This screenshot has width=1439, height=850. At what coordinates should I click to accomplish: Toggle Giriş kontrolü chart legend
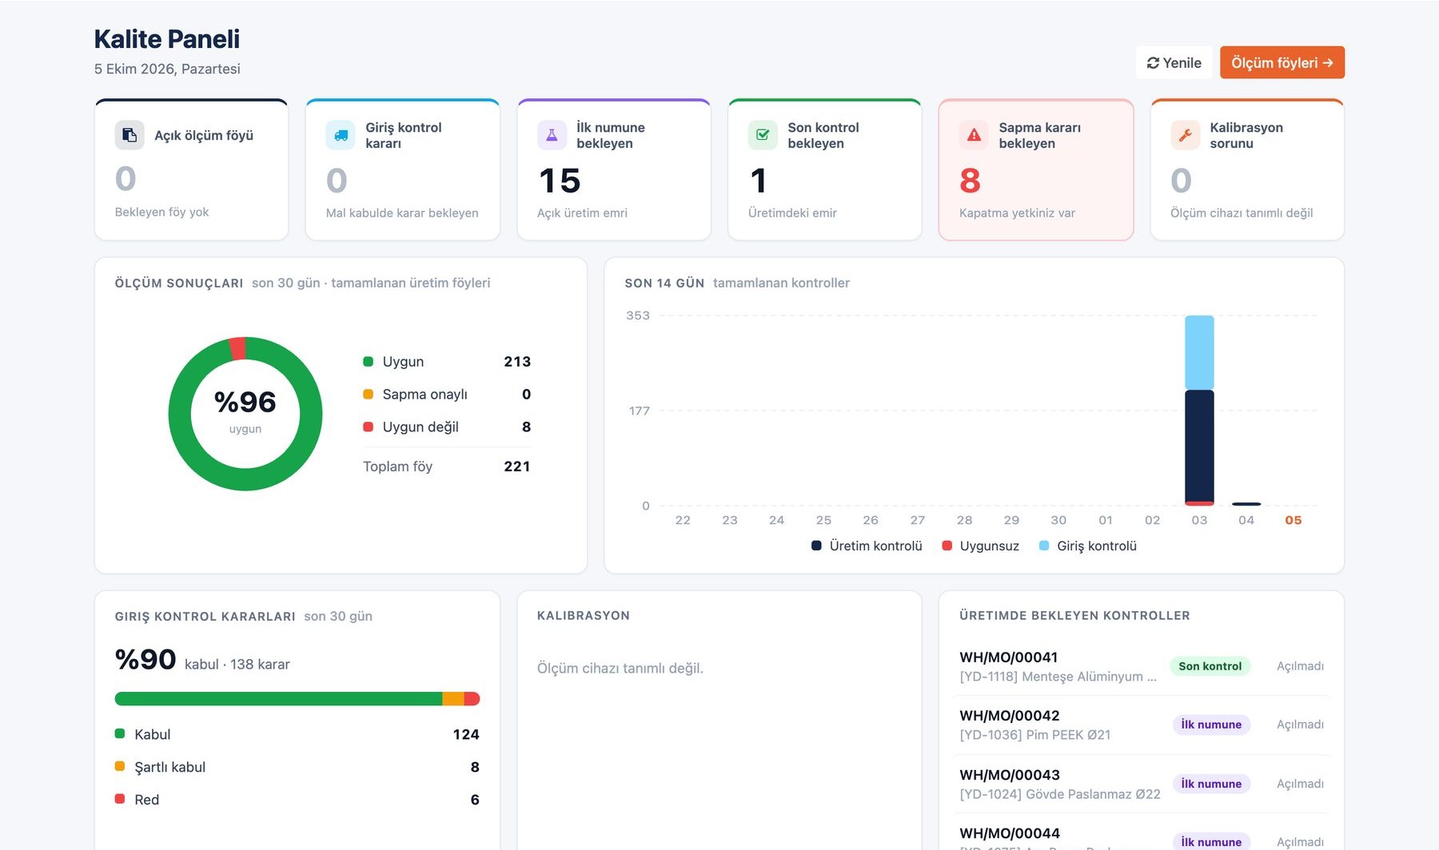pos(1087,546)
